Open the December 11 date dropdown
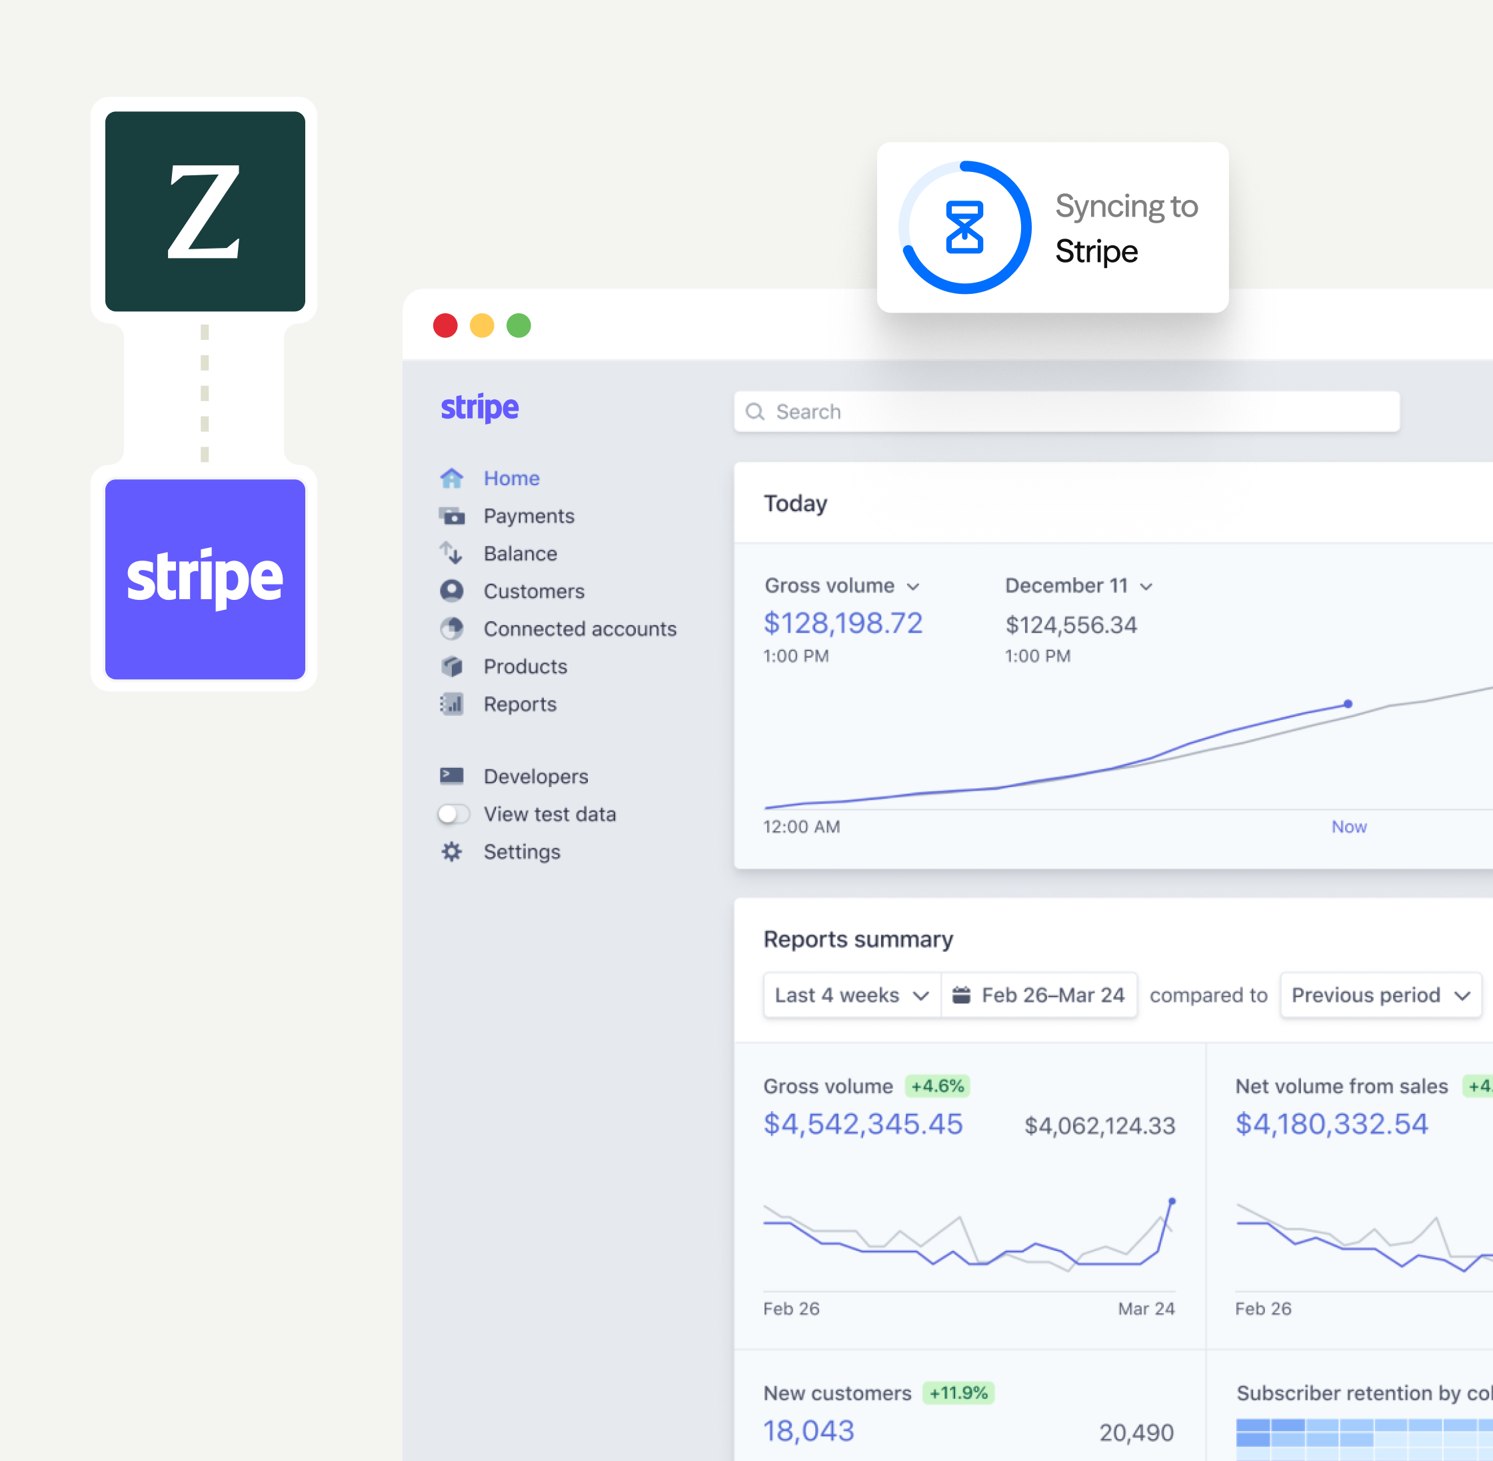The image size is (1493, 1461). (x=1078, y=585)
